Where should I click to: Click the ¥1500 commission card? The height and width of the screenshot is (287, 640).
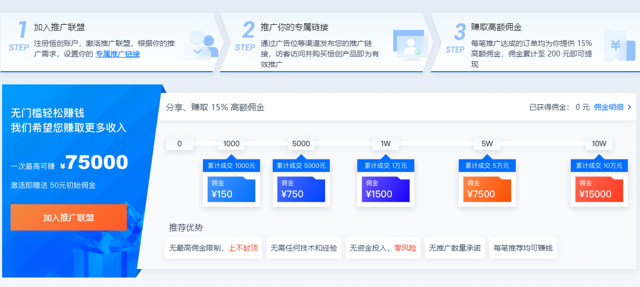[386, 189]
